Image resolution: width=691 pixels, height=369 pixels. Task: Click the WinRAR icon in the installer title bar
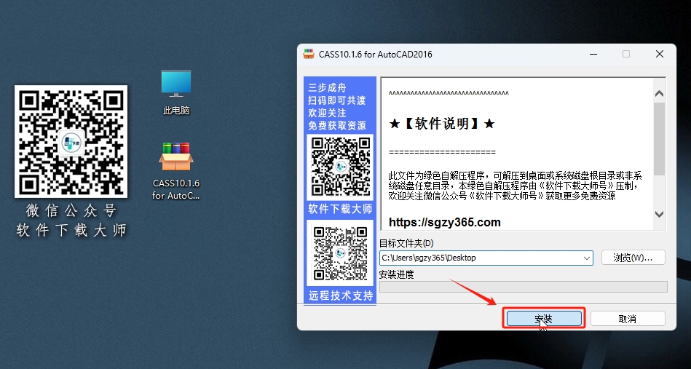[309, 54]
